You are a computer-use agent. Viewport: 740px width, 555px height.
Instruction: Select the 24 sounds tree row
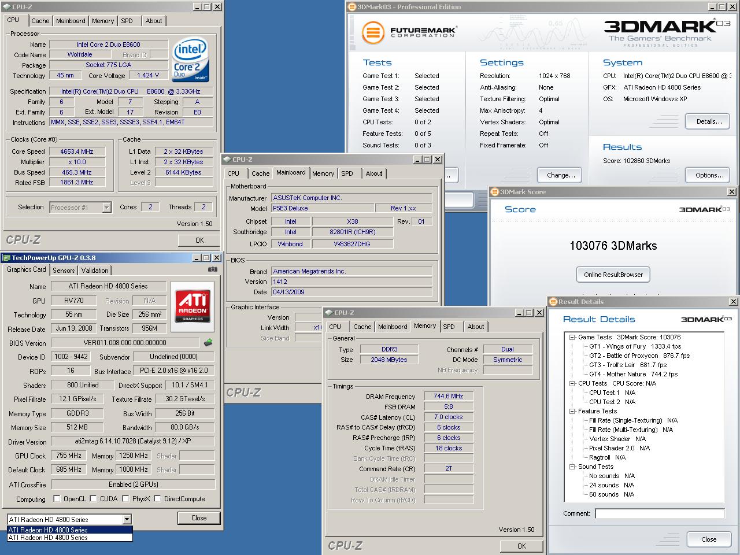click(612, 485)
